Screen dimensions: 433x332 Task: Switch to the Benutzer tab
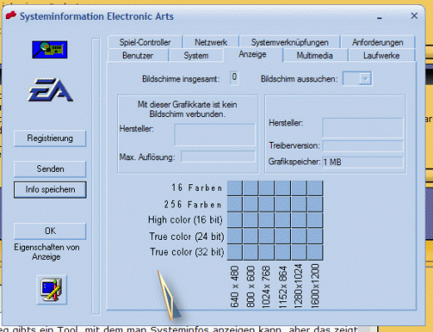pos(138,56)
